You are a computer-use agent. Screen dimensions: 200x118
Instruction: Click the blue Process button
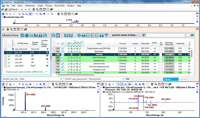tap(170, 79)
